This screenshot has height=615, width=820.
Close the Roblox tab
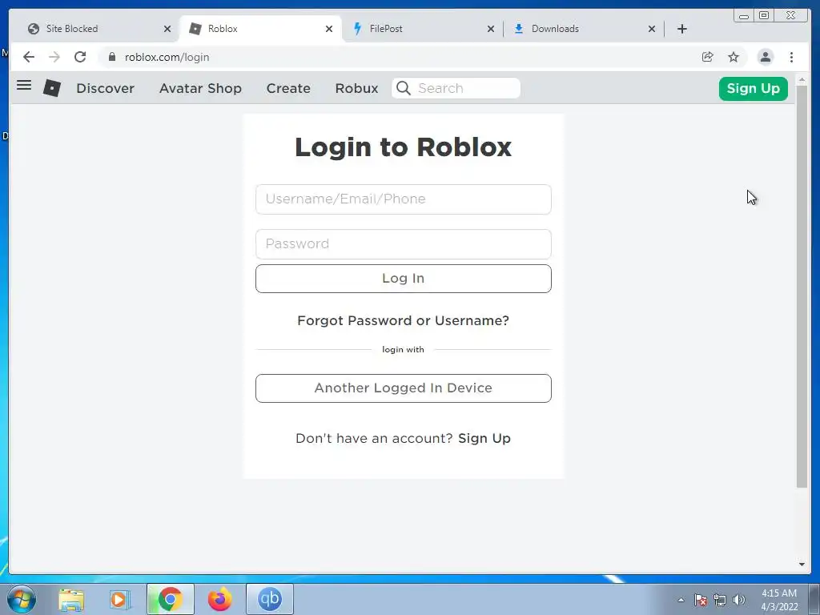click(x=329, y=29)
